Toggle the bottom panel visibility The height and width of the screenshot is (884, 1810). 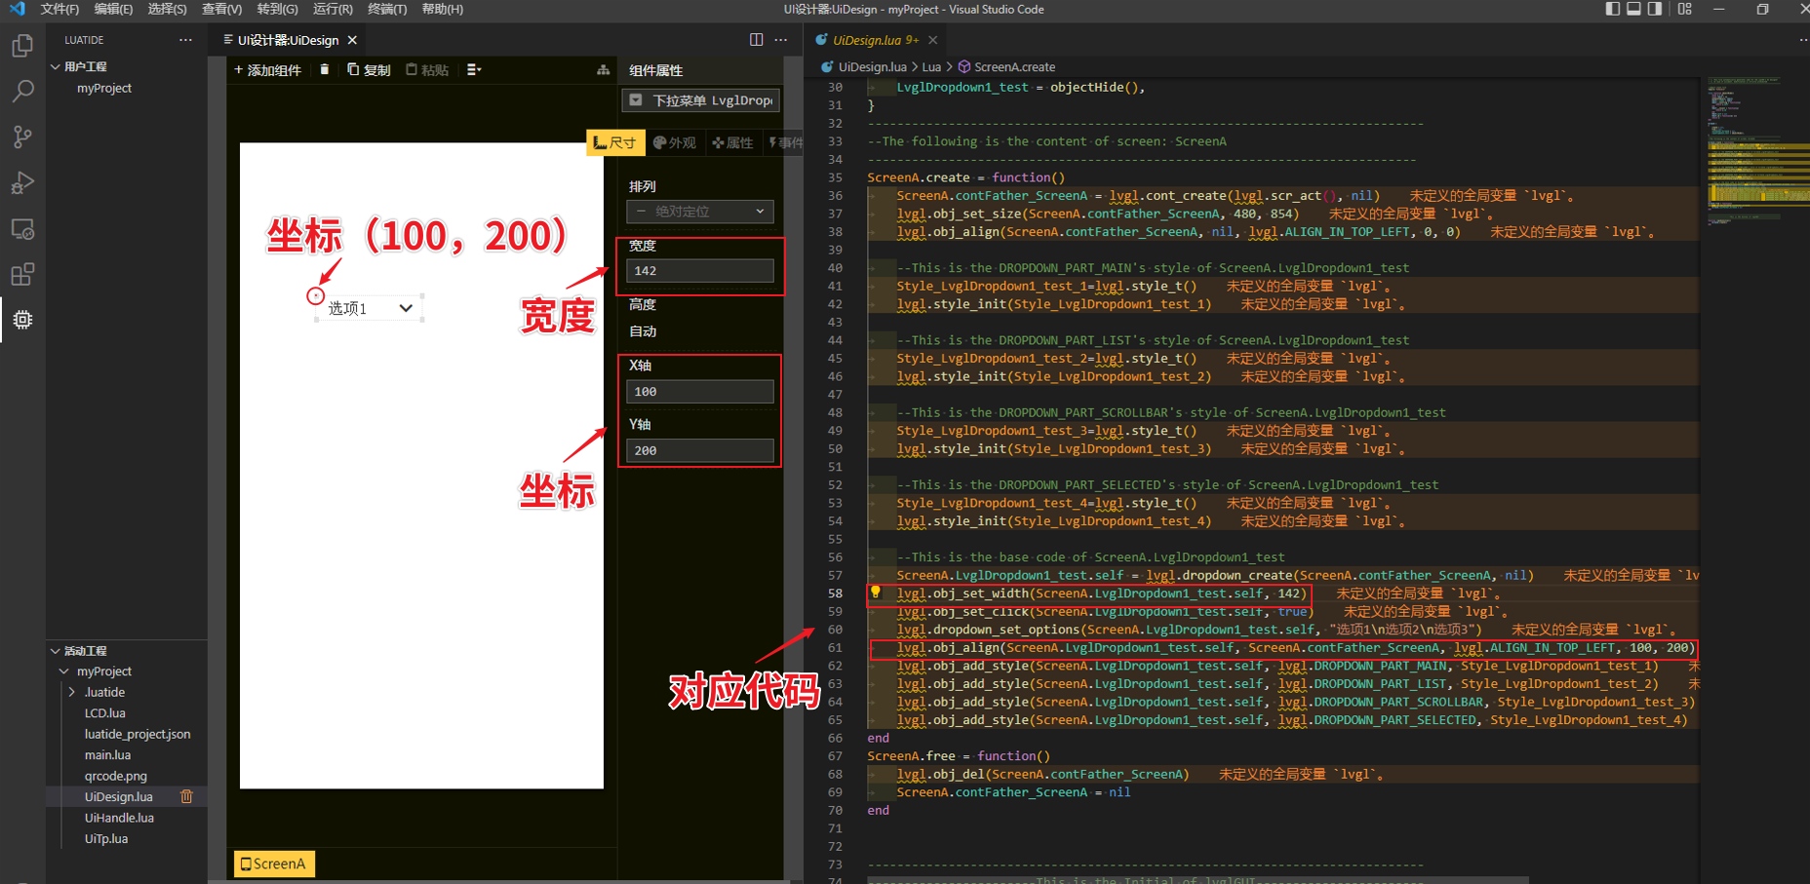pos(1633,9)
